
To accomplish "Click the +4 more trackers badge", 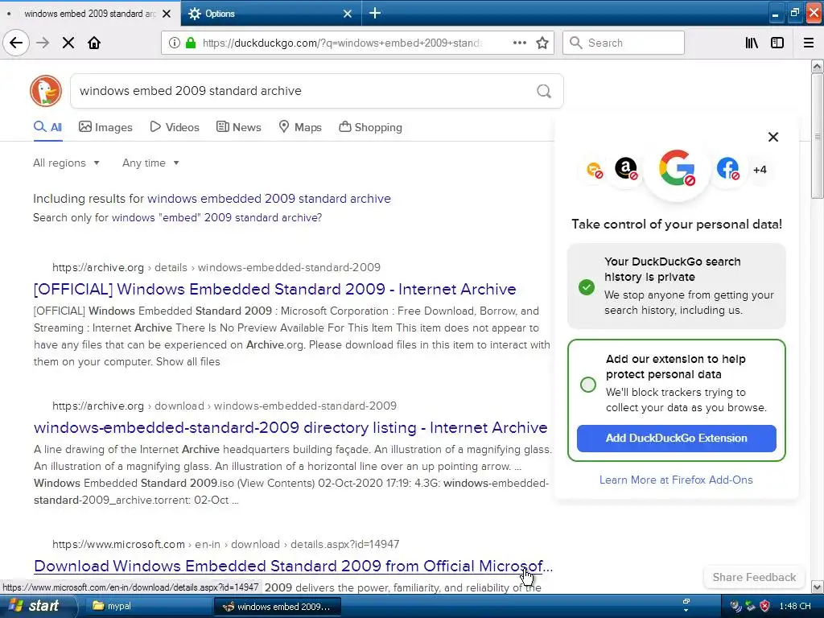I will click(760, 169).
